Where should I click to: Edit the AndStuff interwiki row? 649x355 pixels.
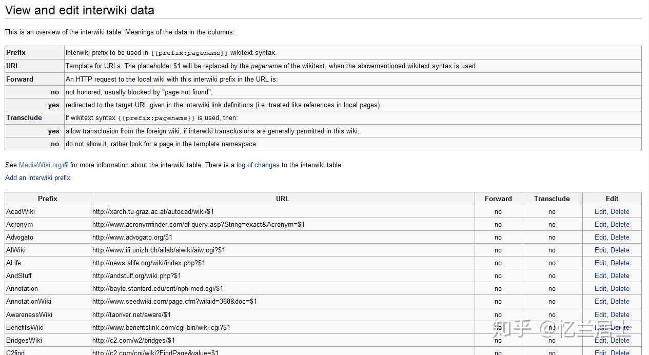click(600, 275)
